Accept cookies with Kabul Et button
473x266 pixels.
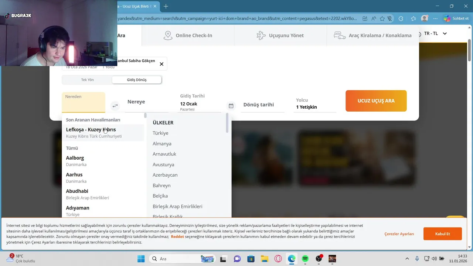443,234
